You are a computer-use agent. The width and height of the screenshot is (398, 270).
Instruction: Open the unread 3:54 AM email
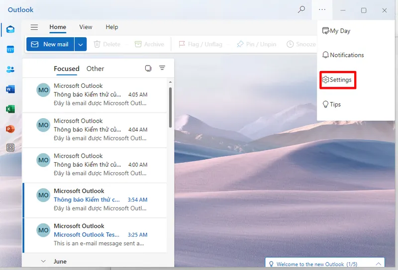pos(95,200)
